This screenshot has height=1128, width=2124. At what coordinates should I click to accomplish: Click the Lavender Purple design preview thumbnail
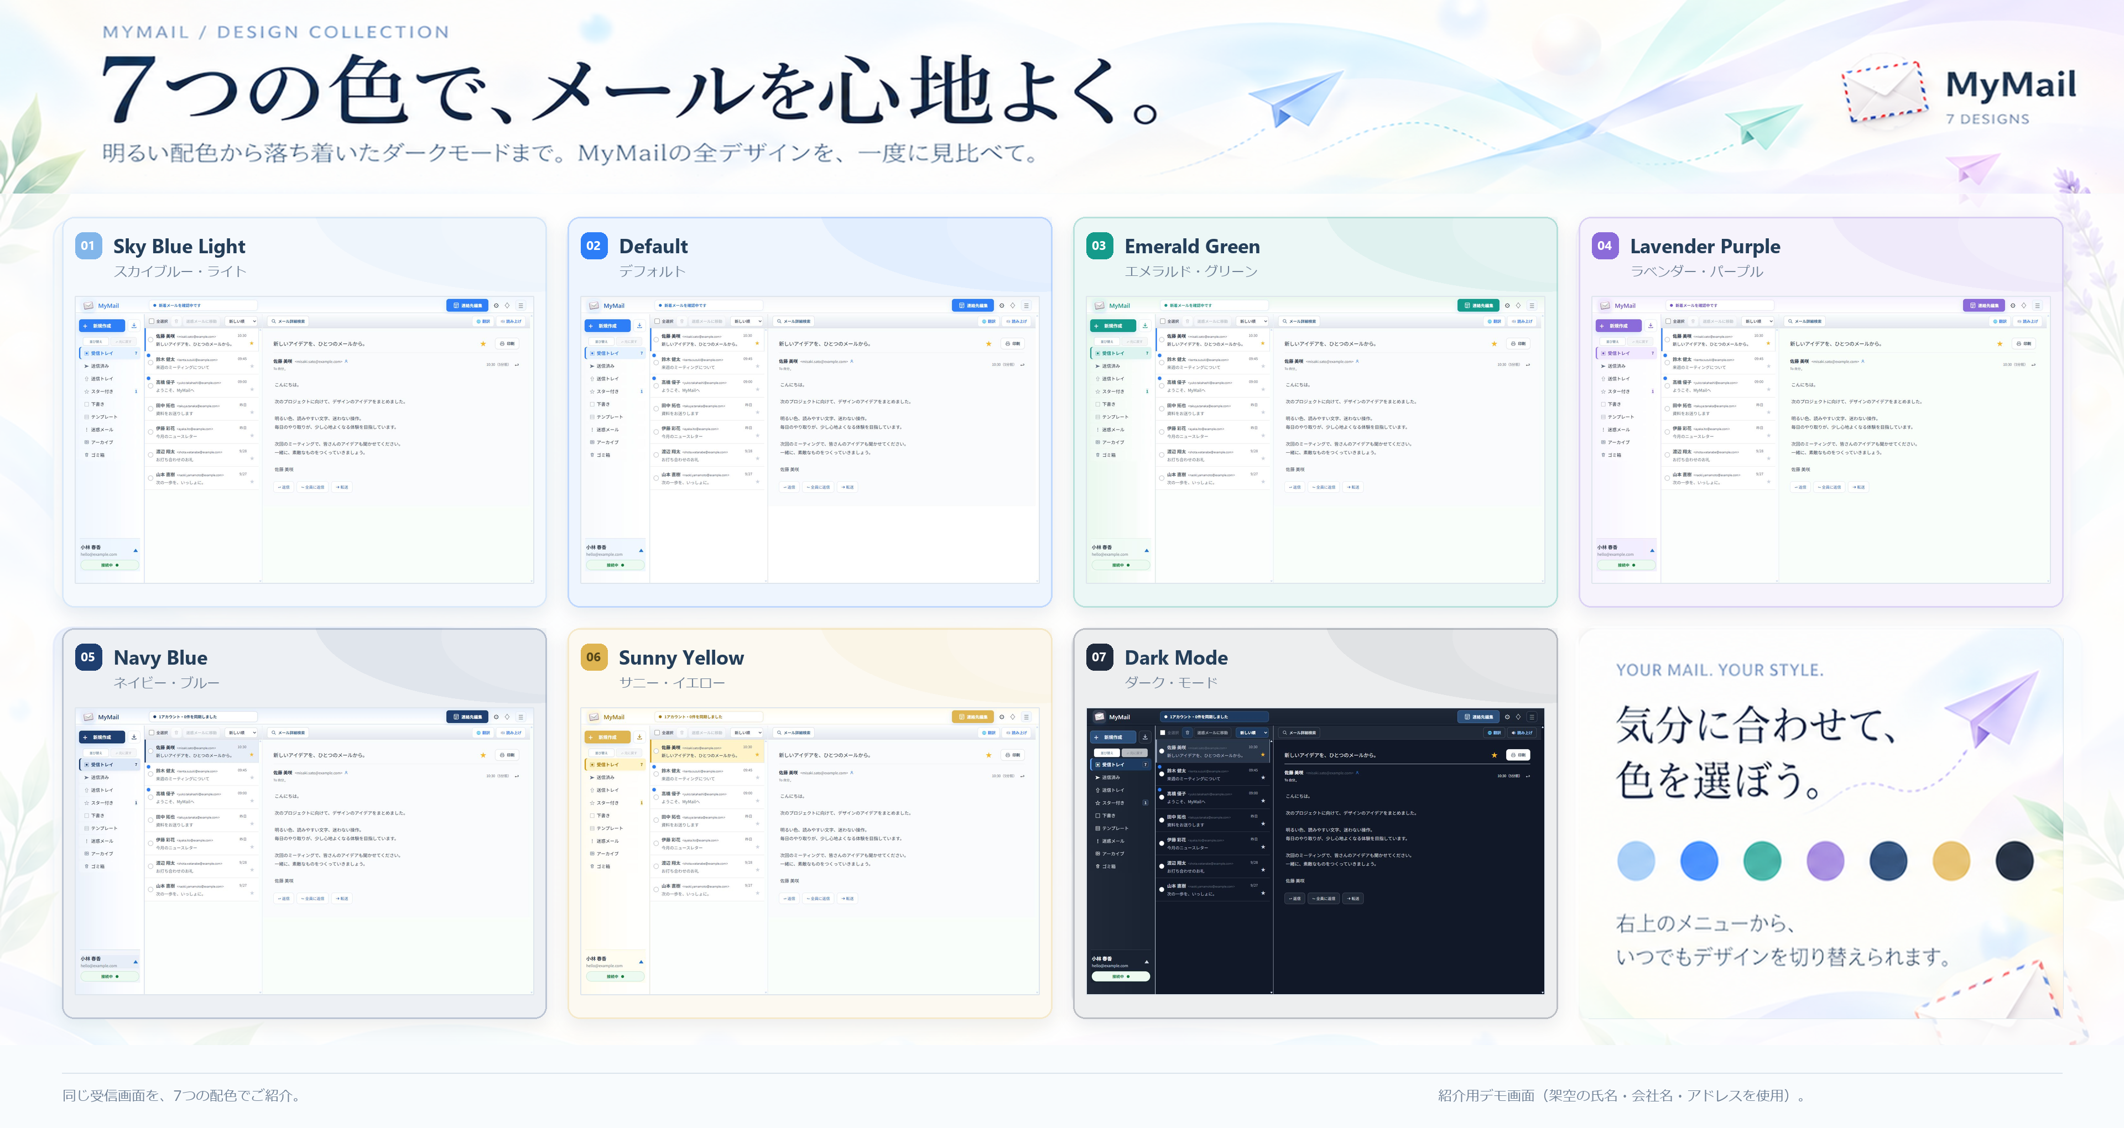(x=1820, y=440)
